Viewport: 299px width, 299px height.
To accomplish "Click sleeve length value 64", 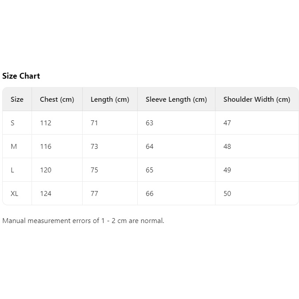I will (x=149, y=147).
